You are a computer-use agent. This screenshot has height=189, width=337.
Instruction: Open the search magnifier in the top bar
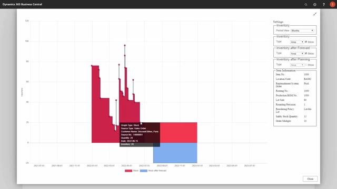pos(306,5)
